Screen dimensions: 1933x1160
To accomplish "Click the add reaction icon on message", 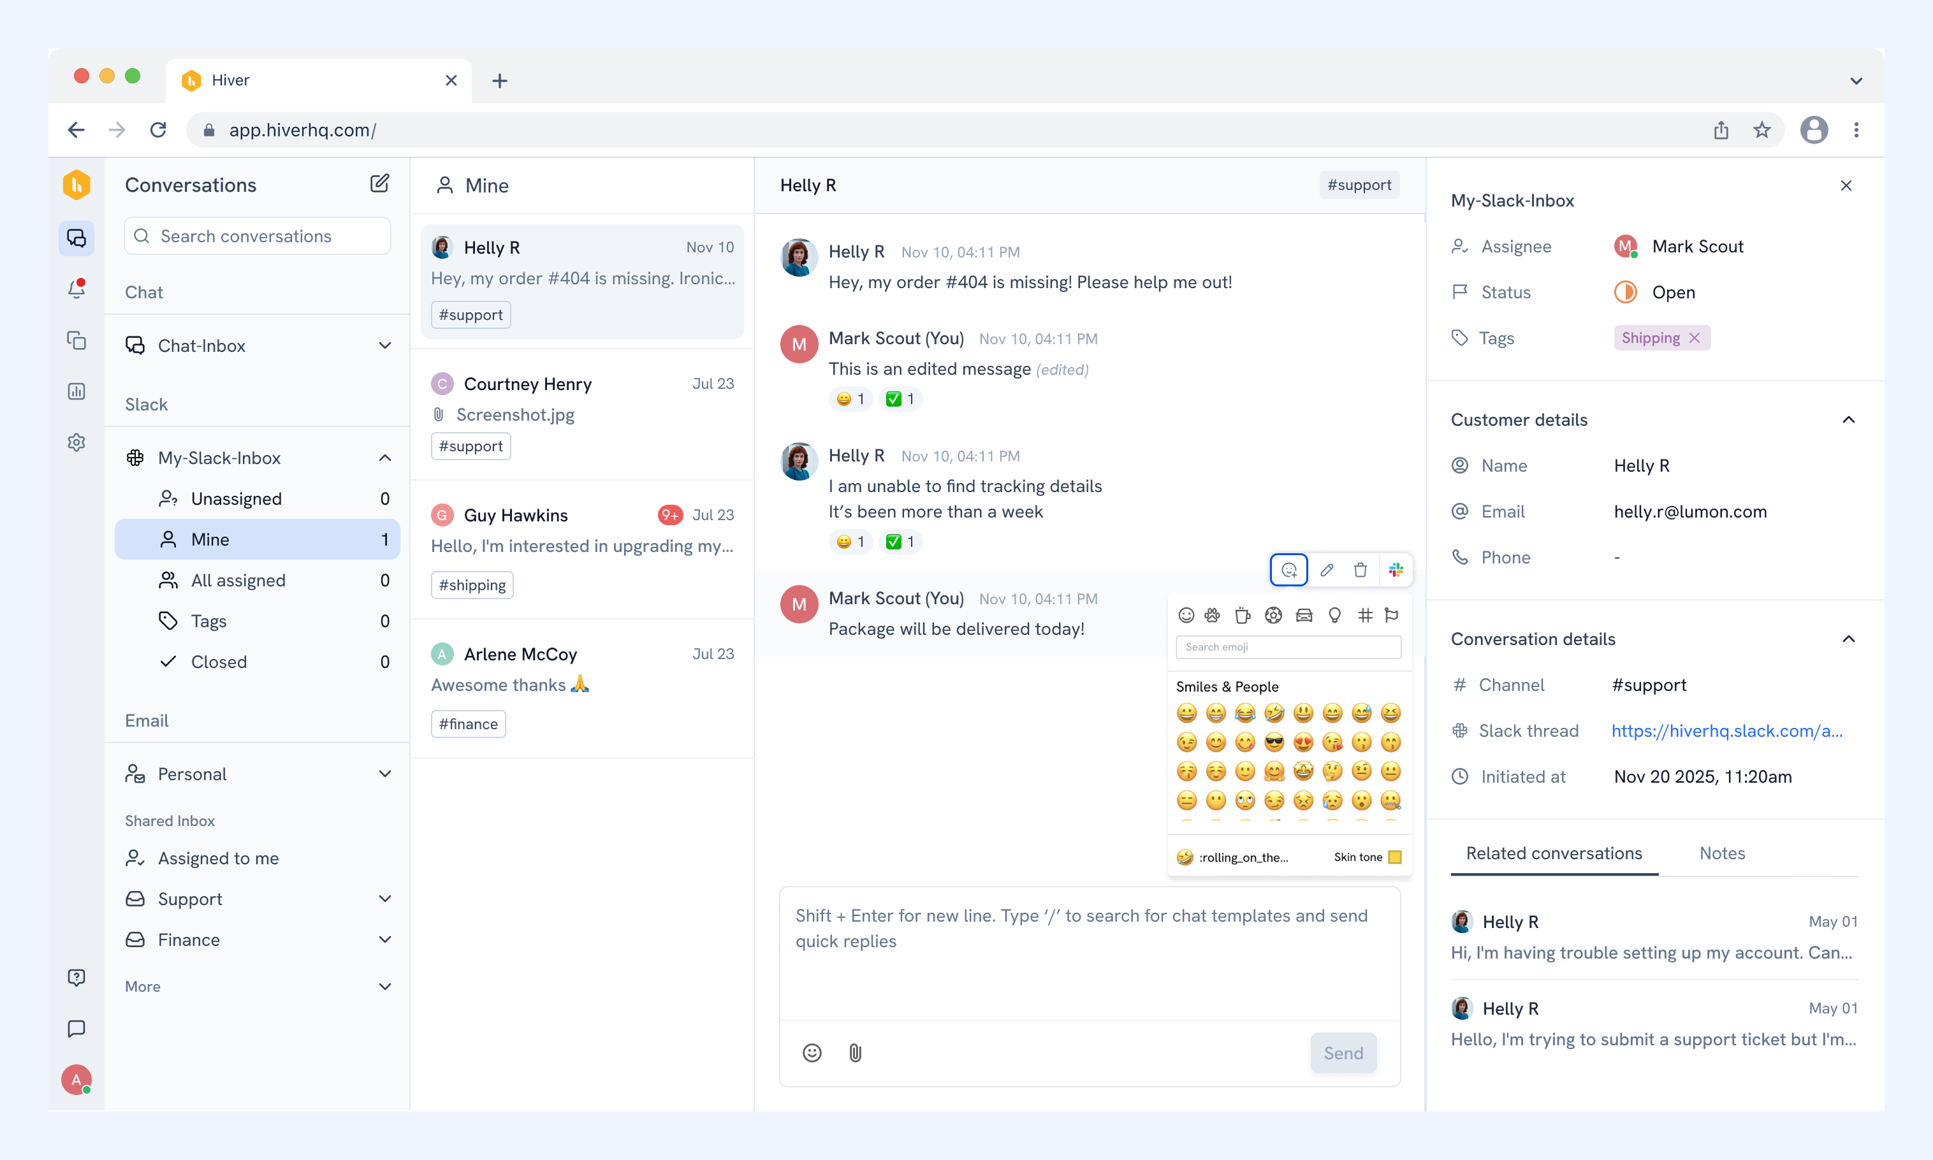I will click(1288, 570).
